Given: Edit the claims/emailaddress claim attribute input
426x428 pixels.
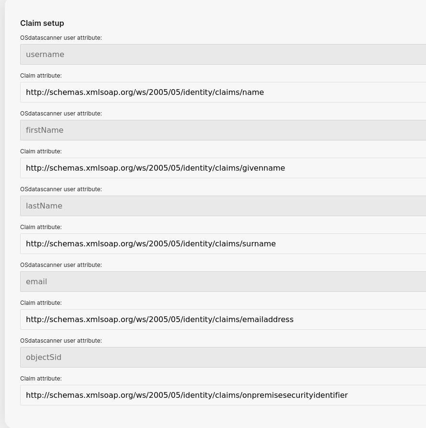Looking at the screenshot, I should tap(223, 319).
